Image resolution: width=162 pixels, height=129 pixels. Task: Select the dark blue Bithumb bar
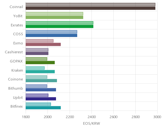[41, 90]
